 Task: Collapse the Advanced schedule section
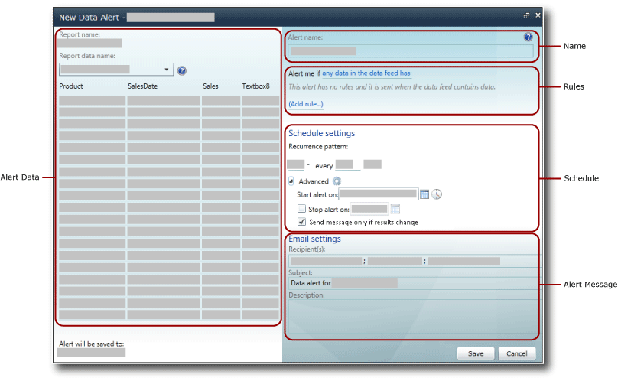click(x=291, y=181)
